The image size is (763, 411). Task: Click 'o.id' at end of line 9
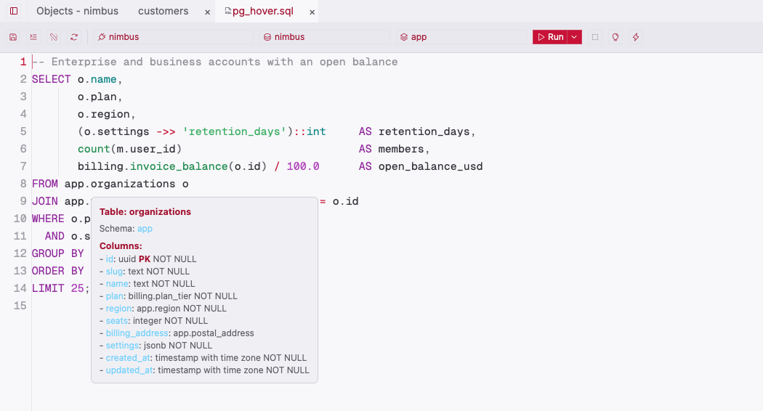click(345, 201)
